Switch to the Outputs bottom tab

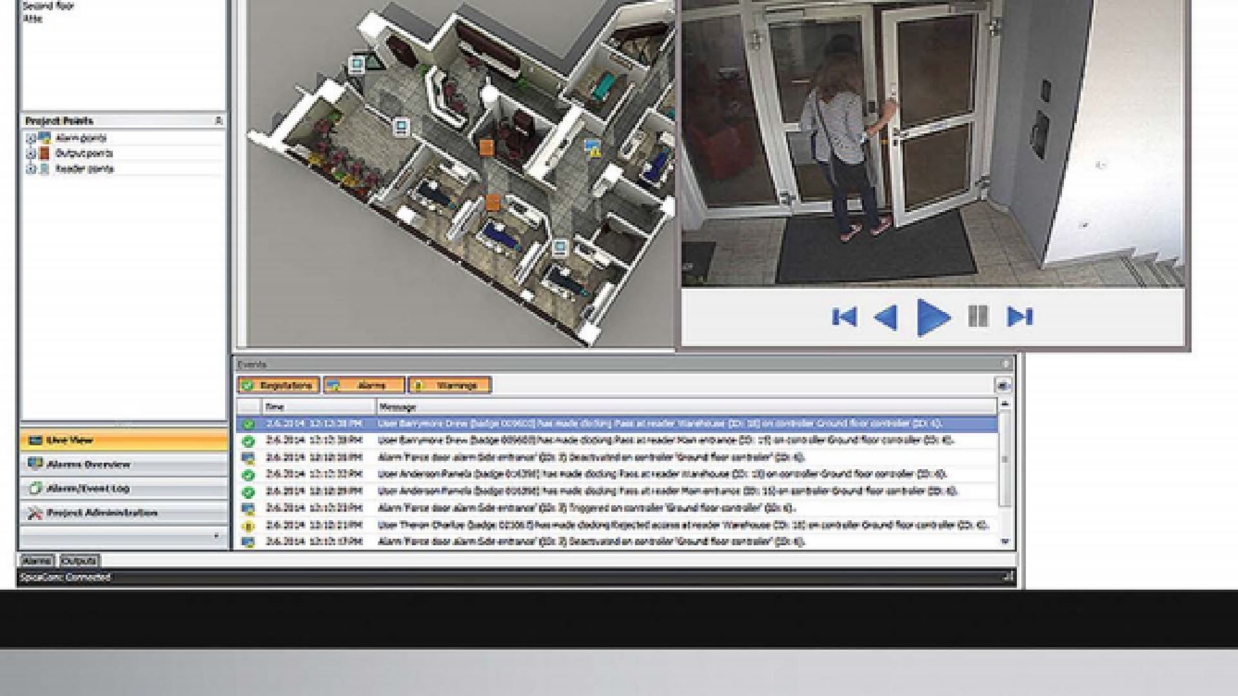(x=78, y=561)
